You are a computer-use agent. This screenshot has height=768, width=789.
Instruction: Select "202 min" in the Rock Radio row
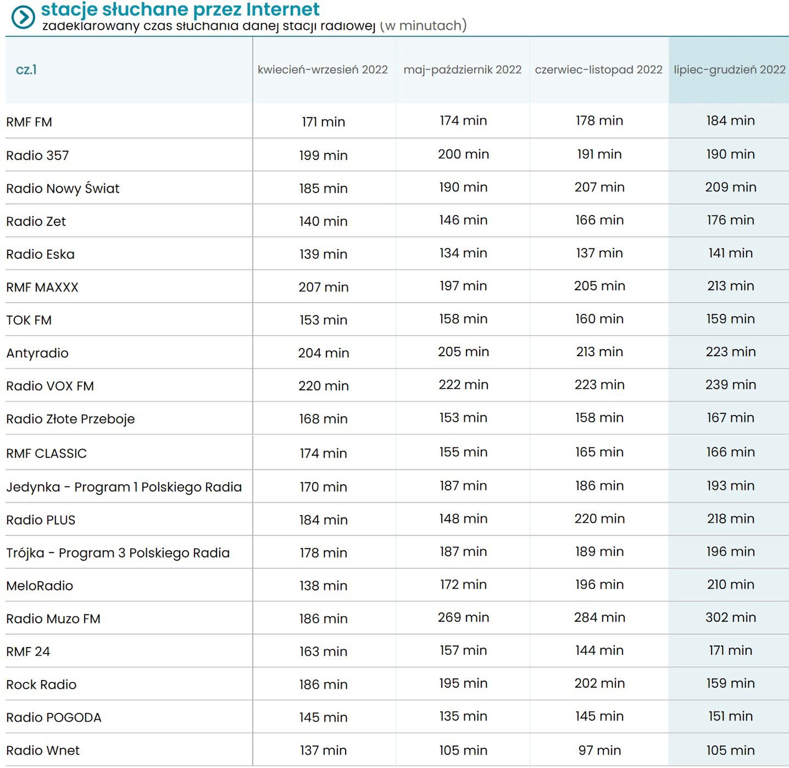click(599, 684)
